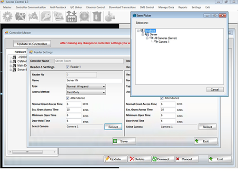Open the ID card toolbar icon
Viewport: 238px width, 183px height.
(x=59, y=16)
